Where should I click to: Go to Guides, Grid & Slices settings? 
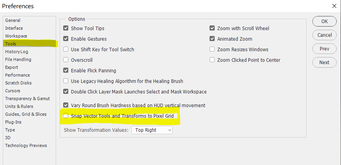coord(26,114)
